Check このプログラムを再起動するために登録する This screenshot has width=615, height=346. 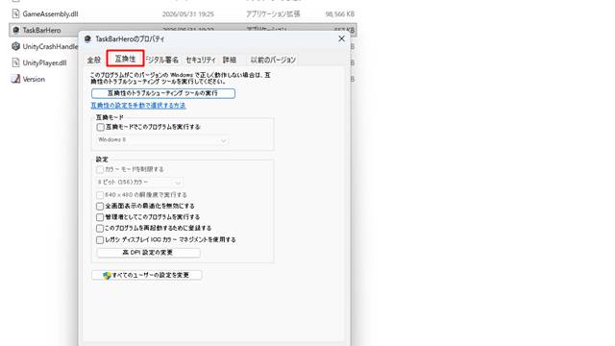(100, 228)
